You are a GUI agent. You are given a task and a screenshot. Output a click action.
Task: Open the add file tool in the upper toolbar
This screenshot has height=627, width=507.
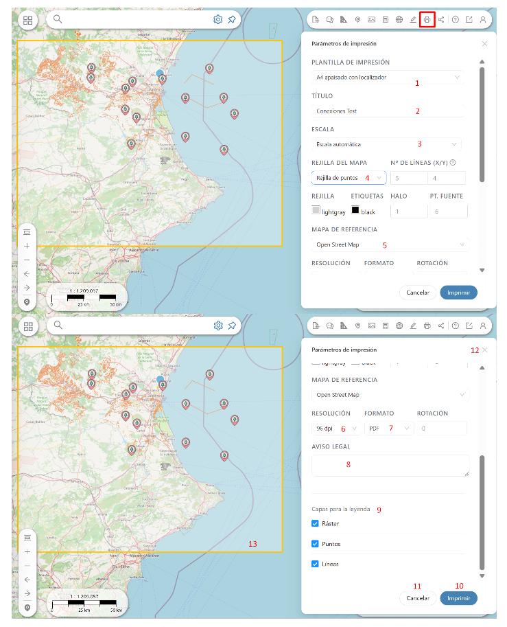tap(316, 20)
